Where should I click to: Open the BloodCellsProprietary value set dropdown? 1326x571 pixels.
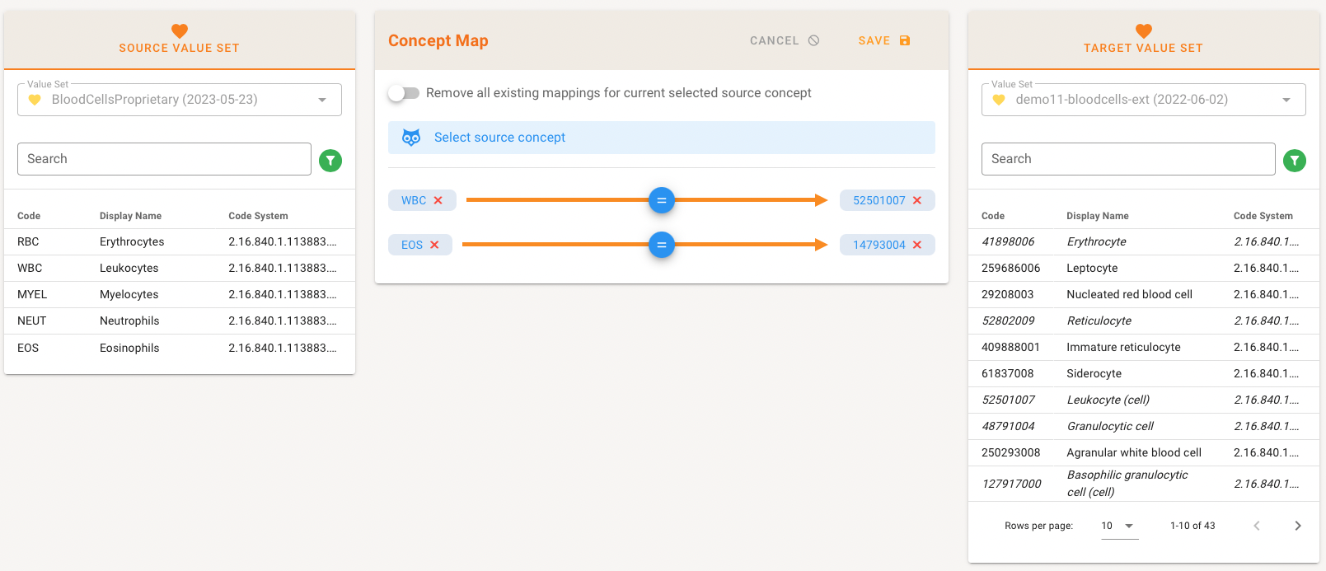pos(322,100)
